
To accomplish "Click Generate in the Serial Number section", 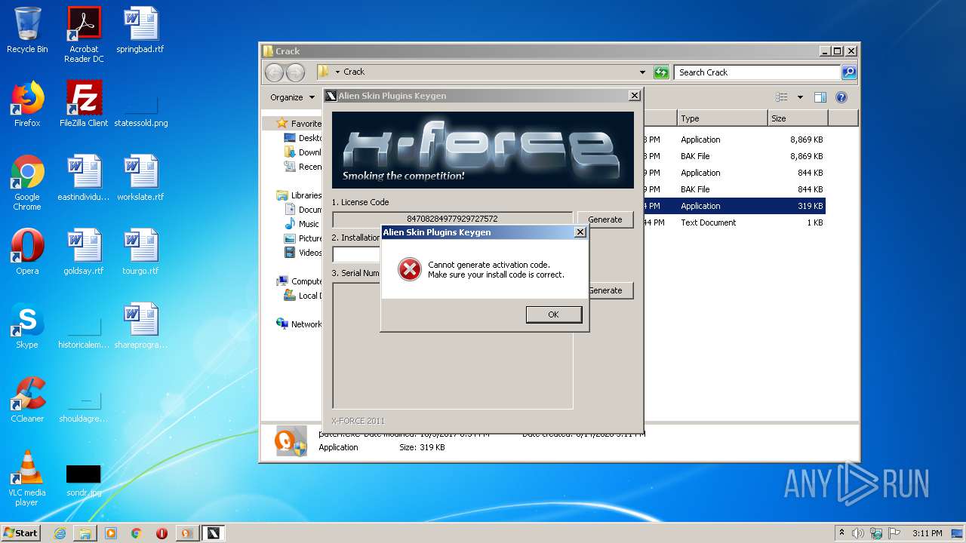I will coord(605,290).
